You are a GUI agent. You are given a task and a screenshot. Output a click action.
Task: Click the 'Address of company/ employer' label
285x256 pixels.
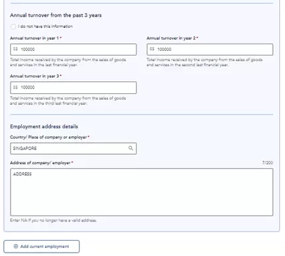[40, 163]
